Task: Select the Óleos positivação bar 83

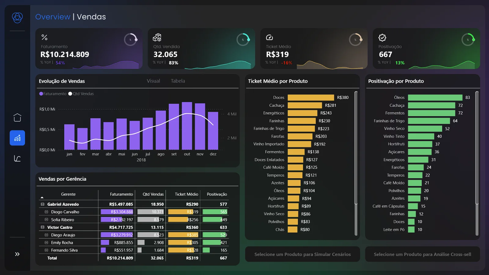Action: point(435,97)
